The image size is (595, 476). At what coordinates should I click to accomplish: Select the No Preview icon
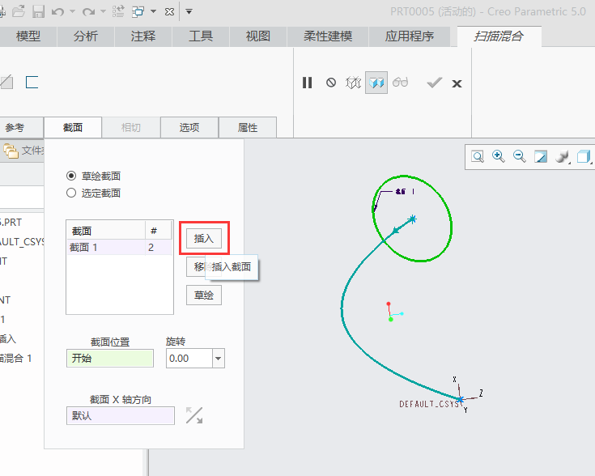[x=331, y=83]
